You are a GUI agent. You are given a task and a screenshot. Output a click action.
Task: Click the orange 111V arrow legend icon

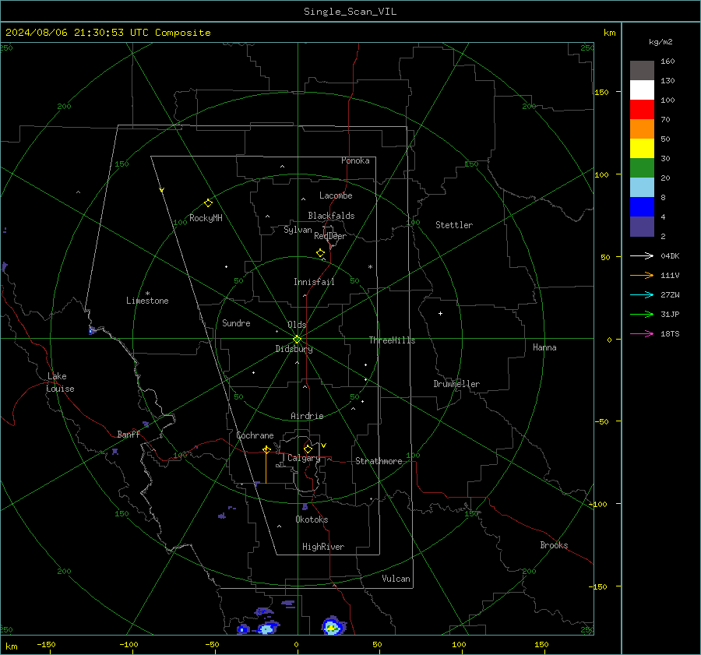pos(642,276)
